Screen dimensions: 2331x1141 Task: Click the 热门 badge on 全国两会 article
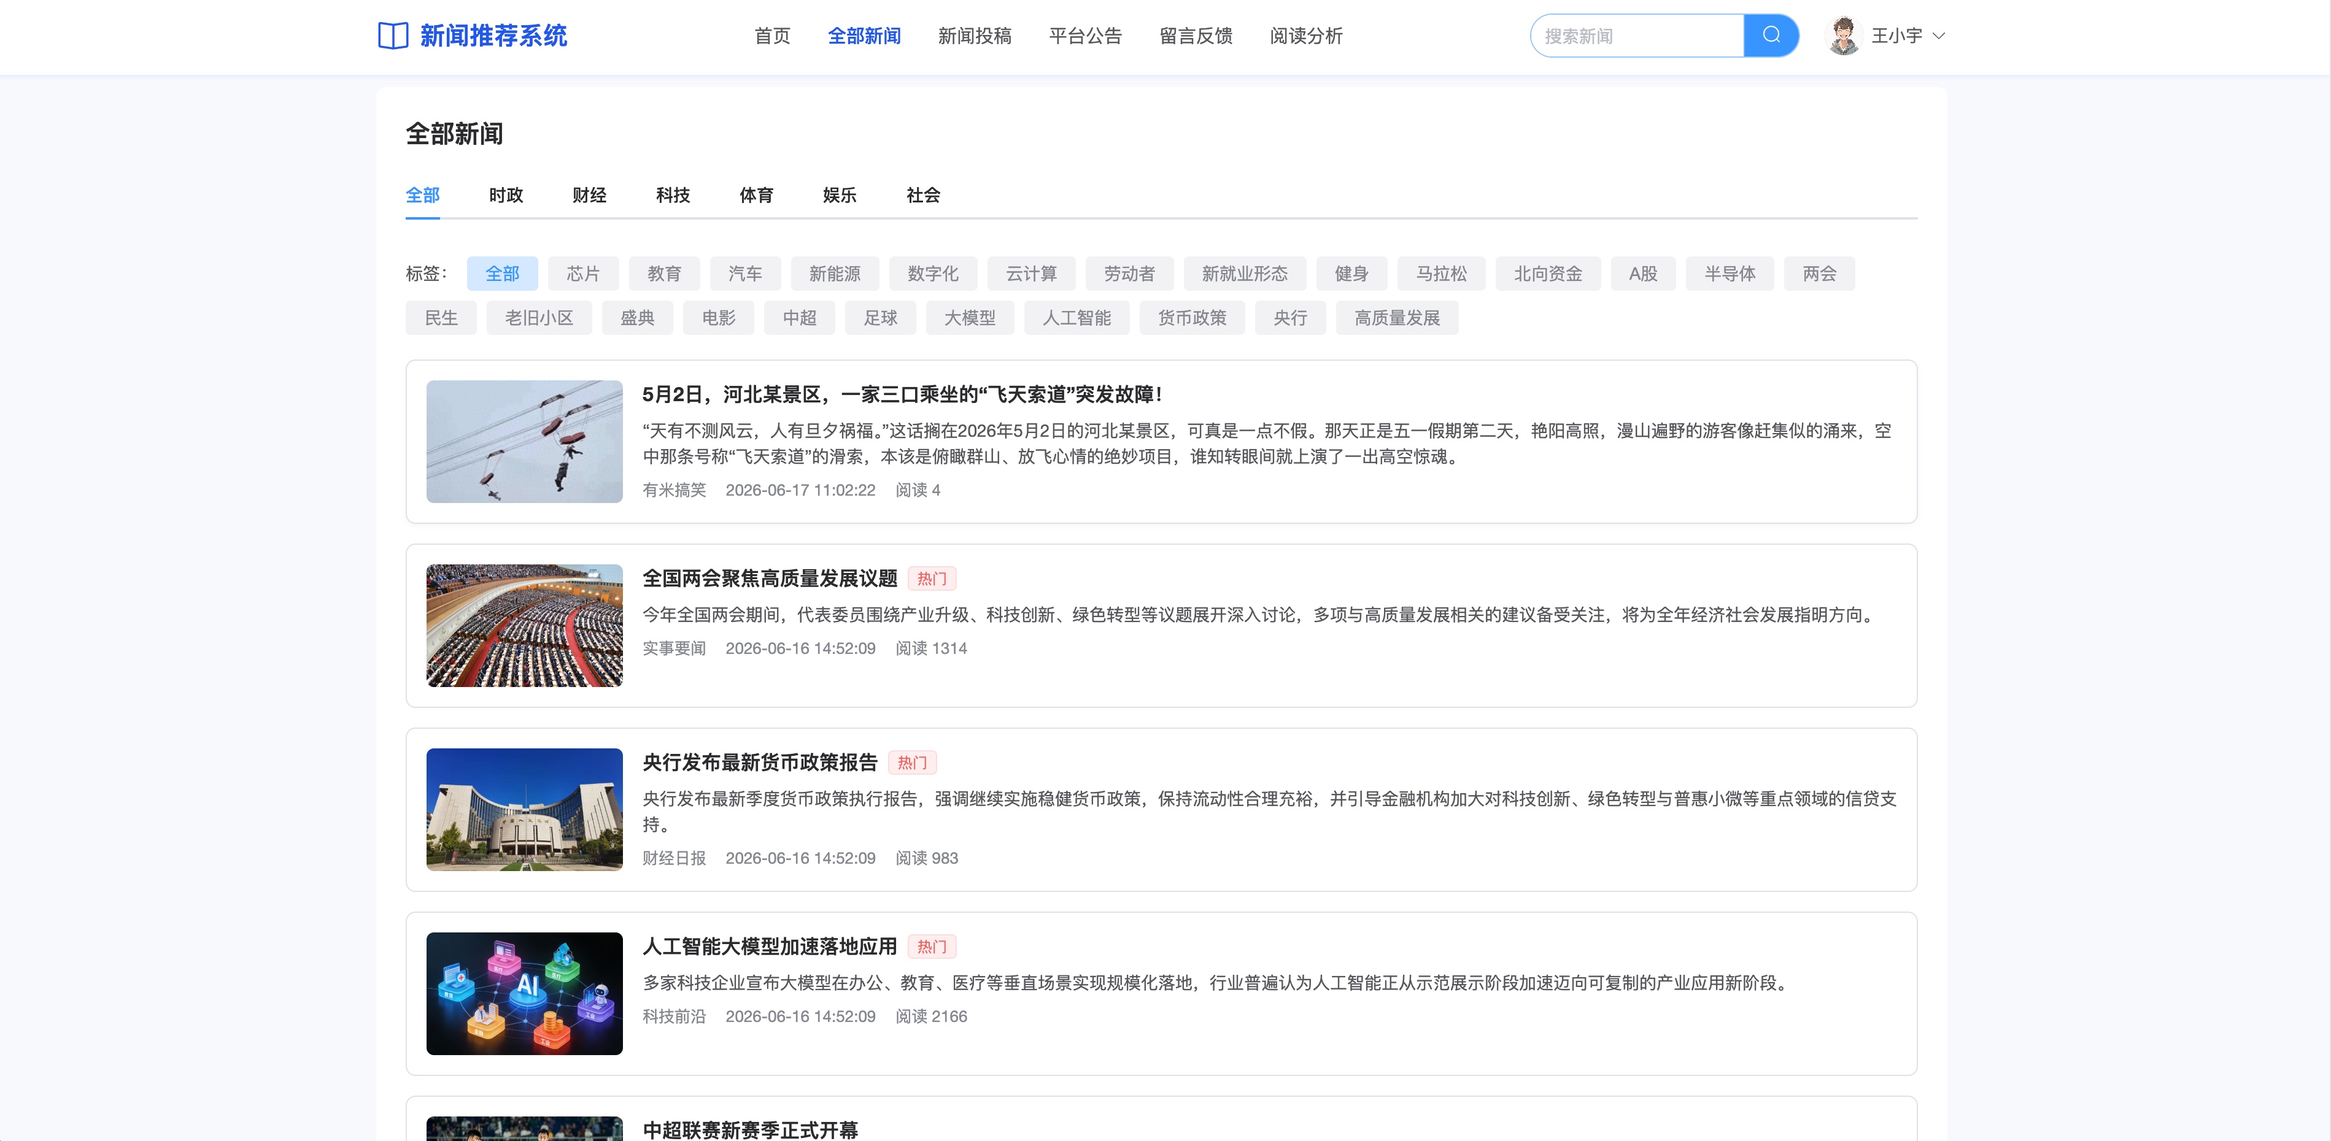click(931, 578)
